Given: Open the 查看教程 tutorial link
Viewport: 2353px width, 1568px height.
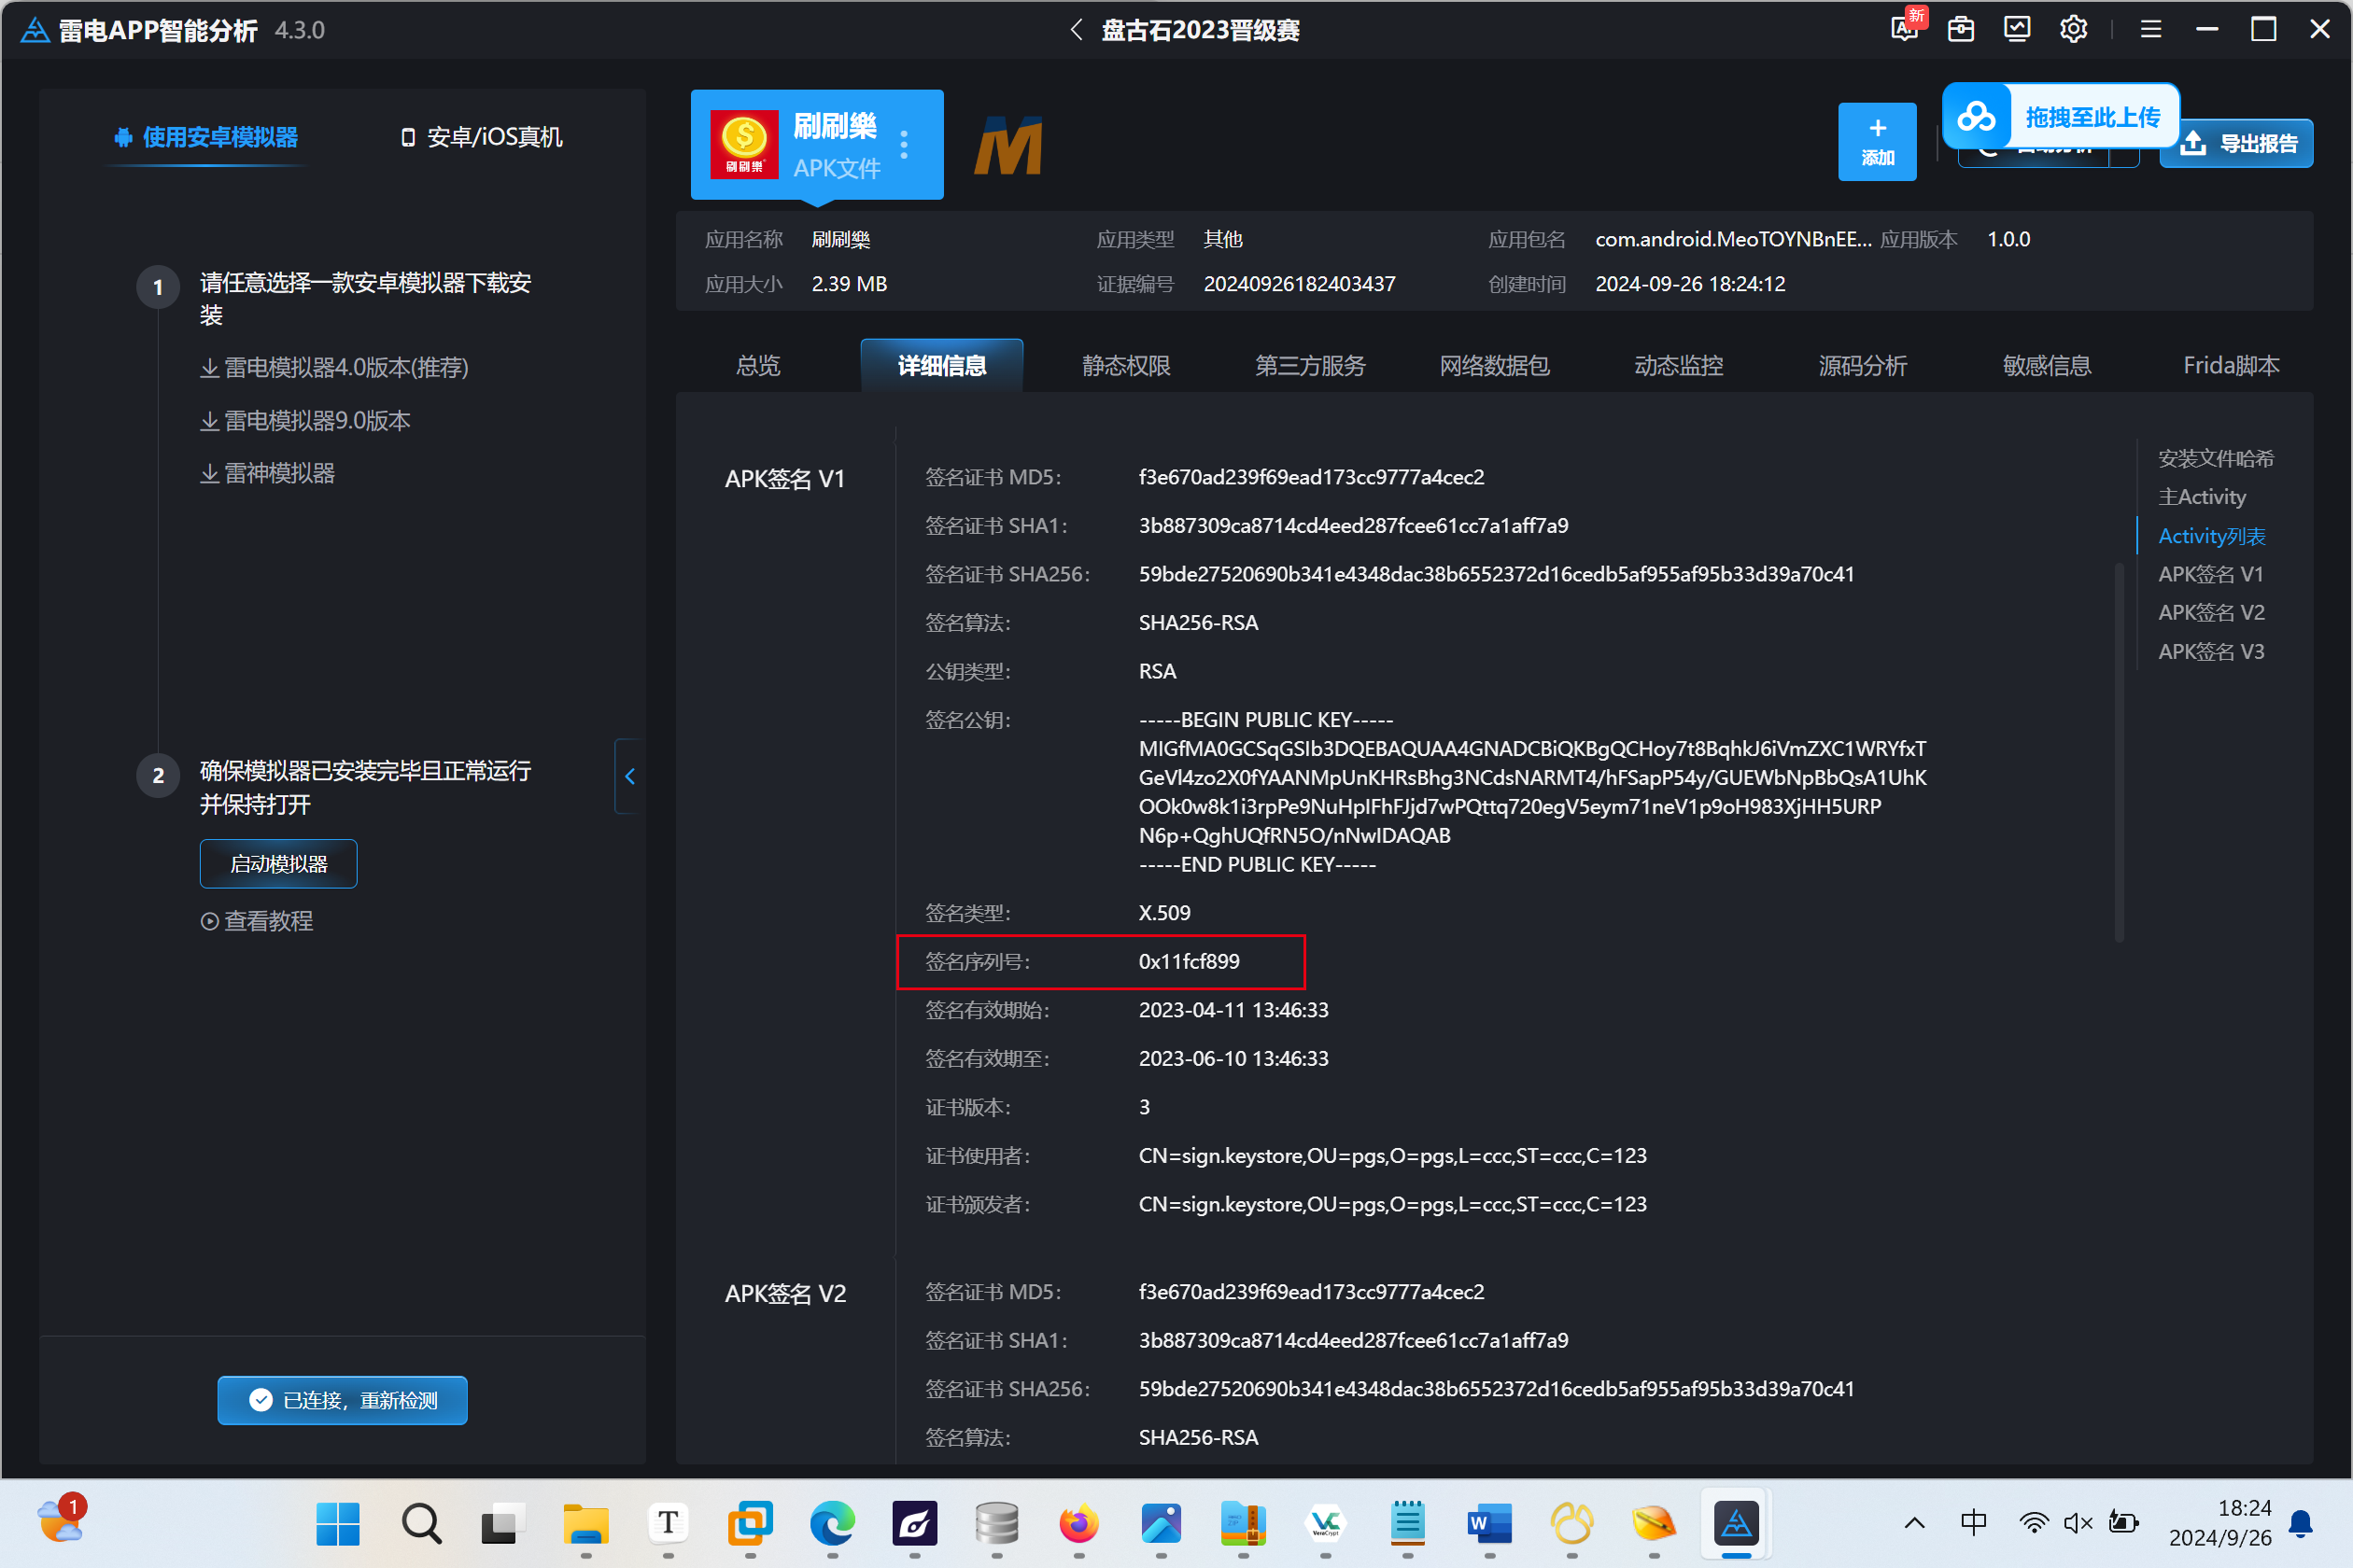Looking at the screenshot, I should click(257, 921).
